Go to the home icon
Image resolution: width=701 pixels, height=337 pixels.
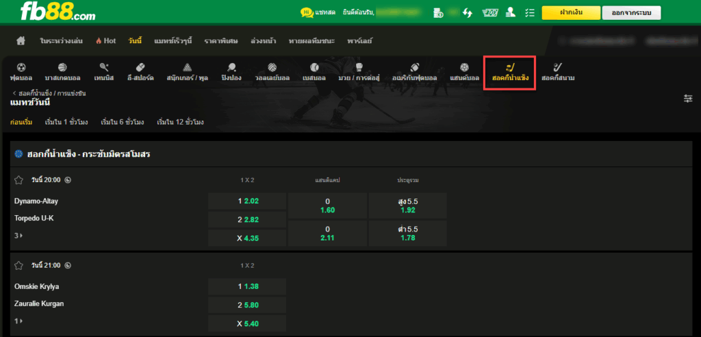(21, 40)
